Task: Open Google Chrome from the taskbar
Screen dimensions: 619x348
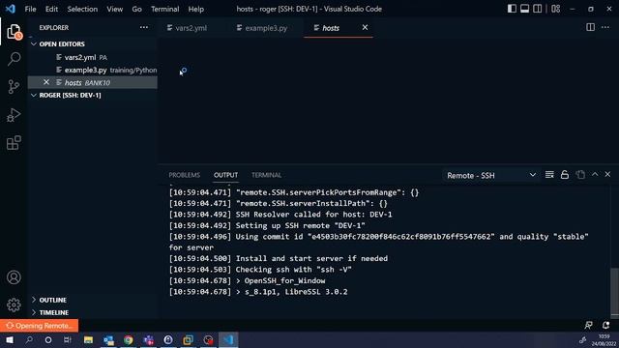Action: click(x=129, y=339)
